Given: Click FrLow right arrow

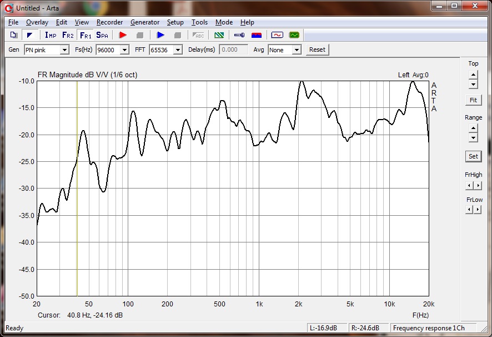Looking at the screenshot, I should click(x=478, y=209).
